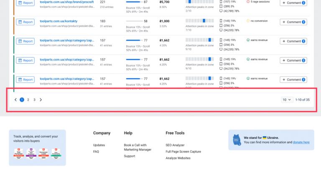Click the 3.53% conversion value
The width and height of the screenshot is (321, 180).
point(163,26)
